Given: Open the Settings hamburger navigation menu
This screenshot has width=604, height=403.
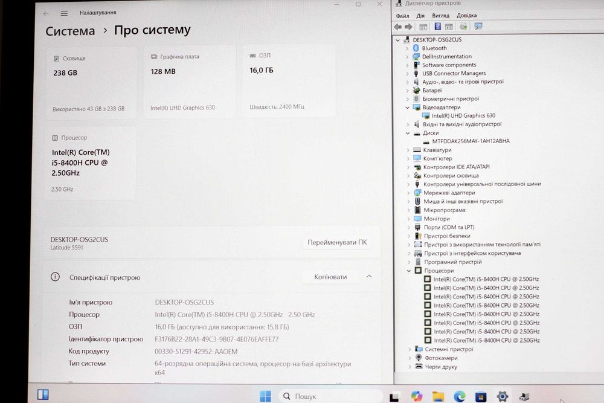Looking at the screenshot, I should pos(64,13).
